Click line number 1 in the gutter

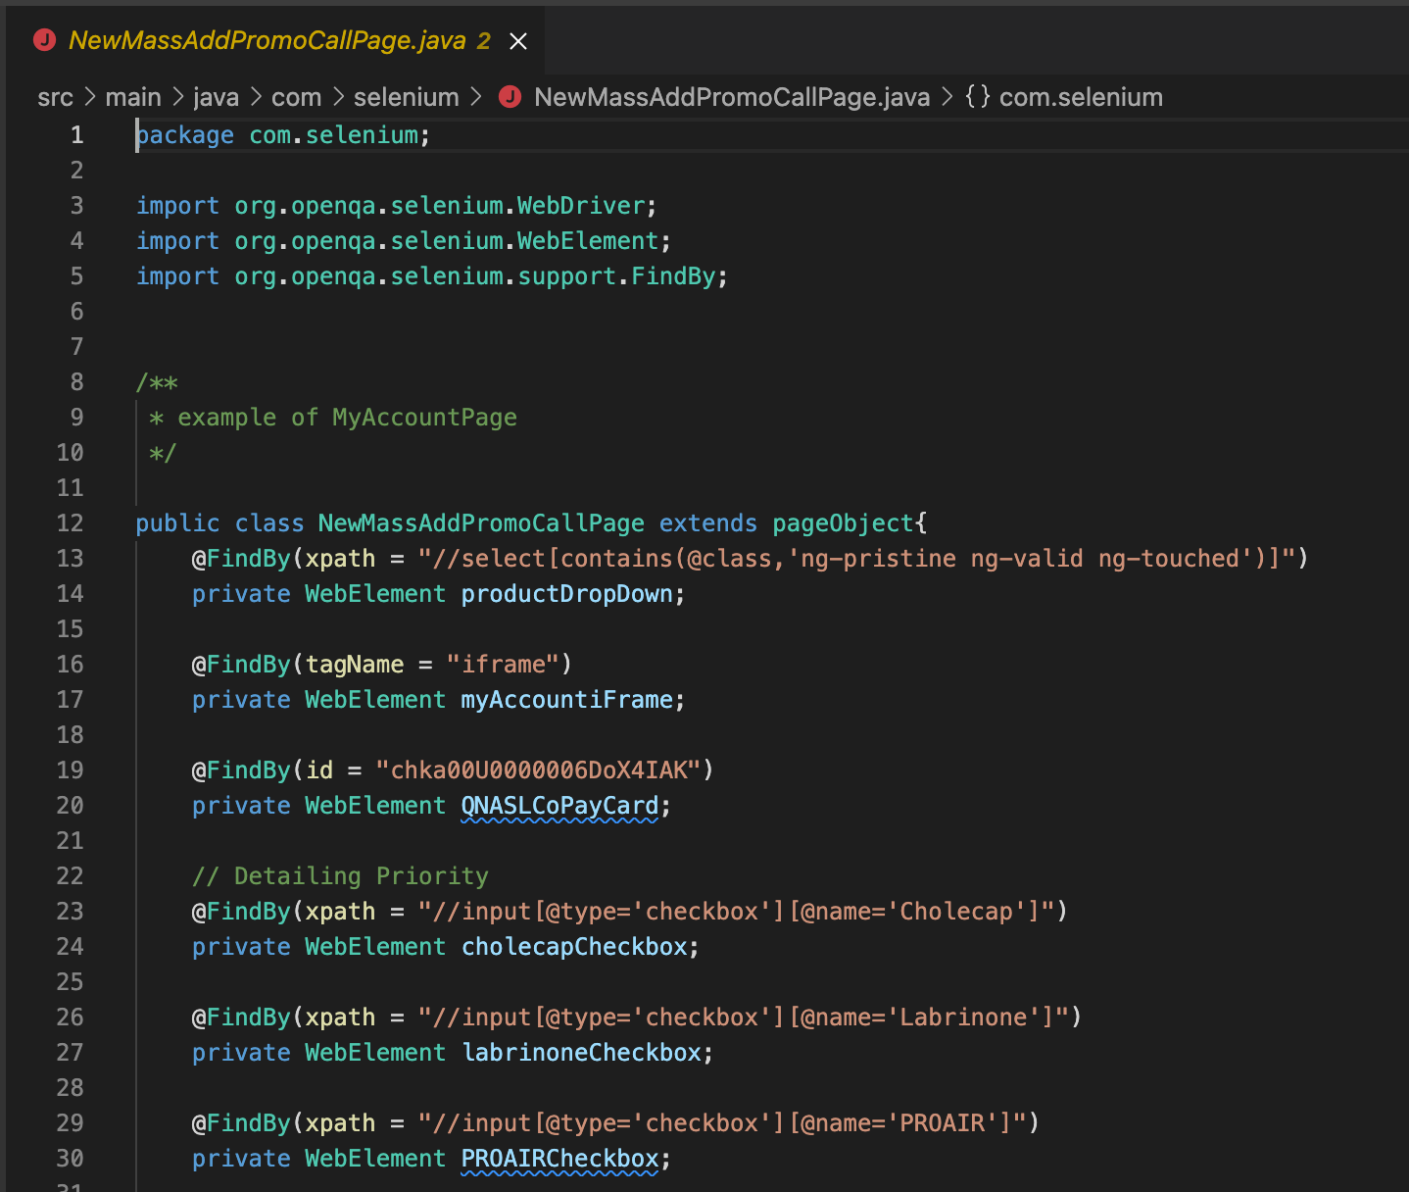coord(76,134)
